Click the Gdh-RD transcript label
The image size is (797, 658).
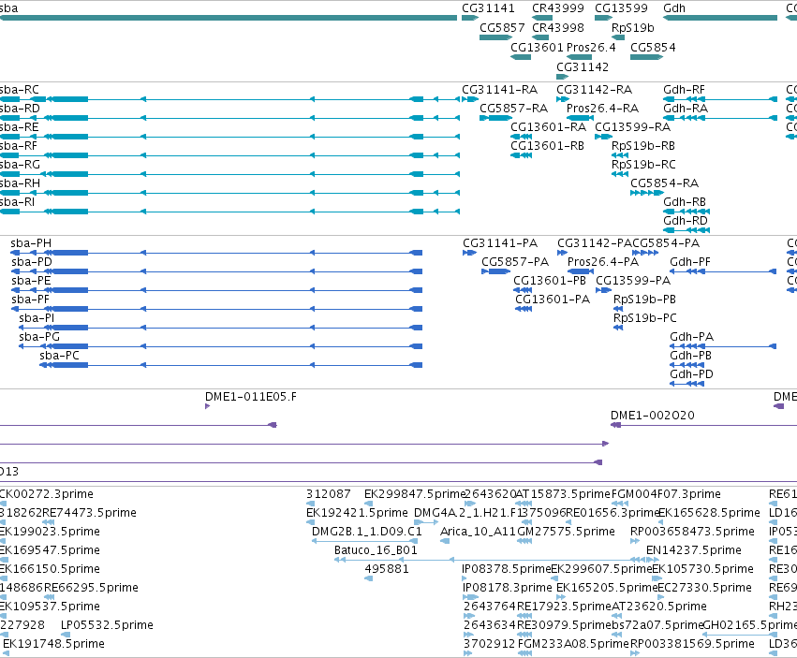(686, 221)
